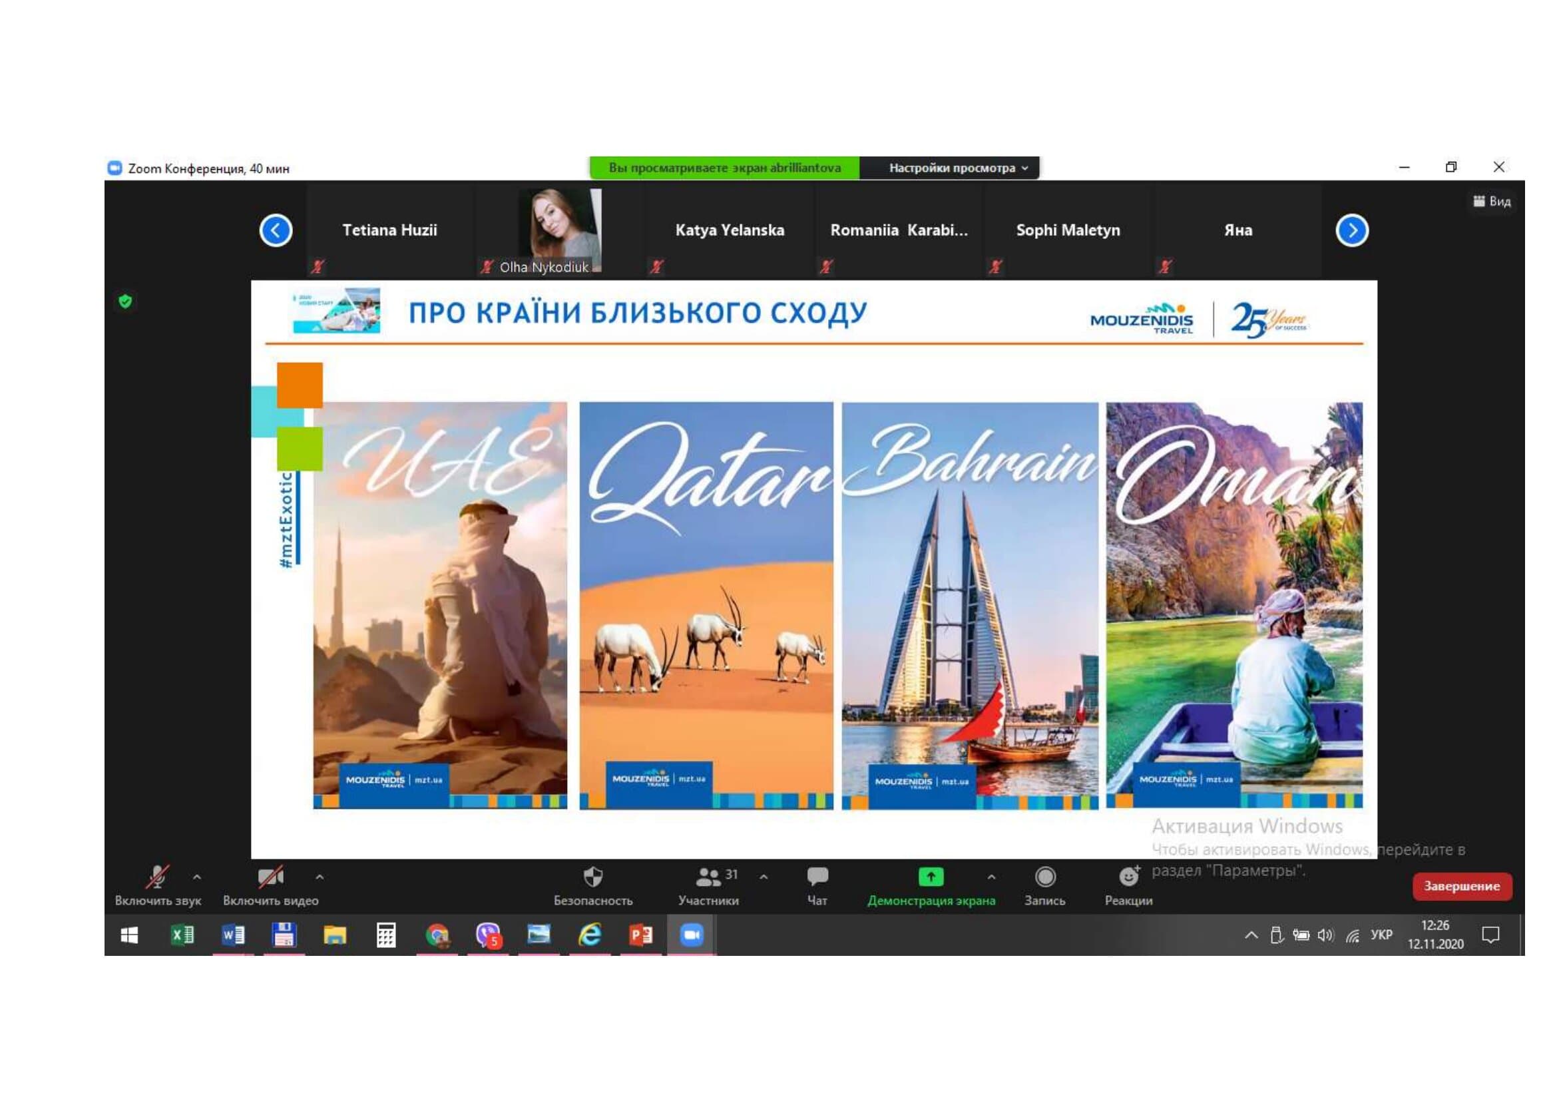Show previous participants with left arrow
1557x1101 pixels.
(x=276, y=231)
